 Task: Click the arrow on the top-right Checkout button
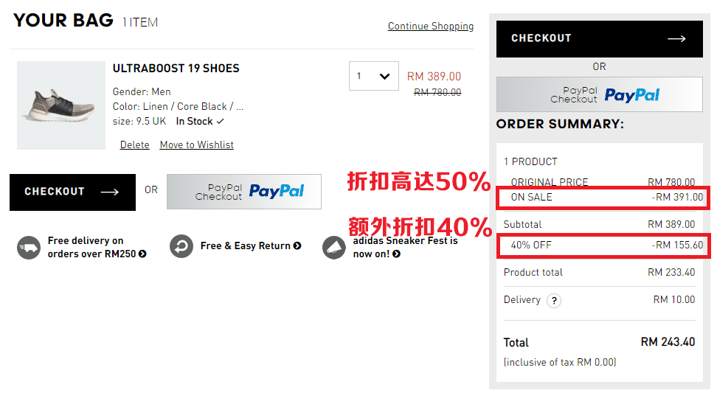point(676,38)
